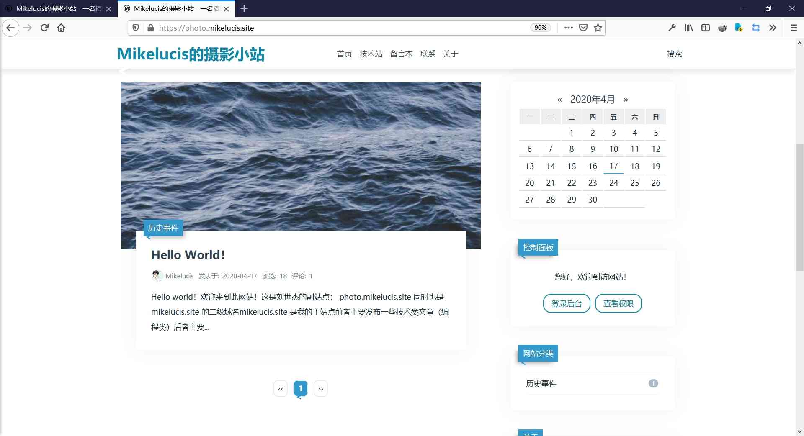Screen dimensions: 804x436
Task: Switch to the first Mikelucis tab
Action: [58, 9]
